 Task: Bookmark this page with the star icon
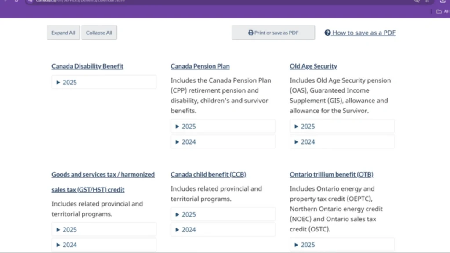pyautogui.click(x=427, y=1)
